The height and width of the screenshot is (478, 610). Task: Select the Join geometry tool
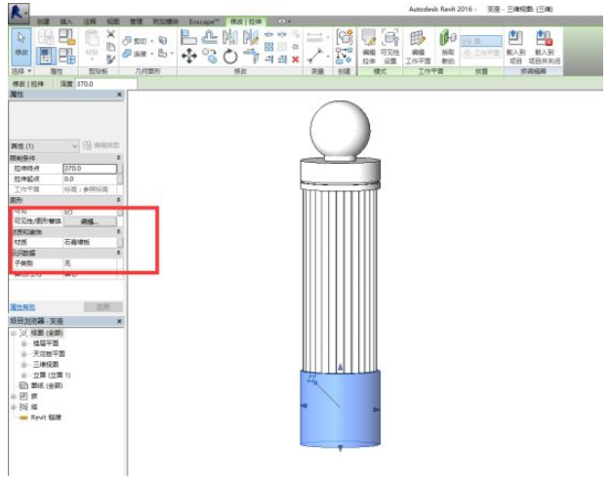click(x=136, y=54)
